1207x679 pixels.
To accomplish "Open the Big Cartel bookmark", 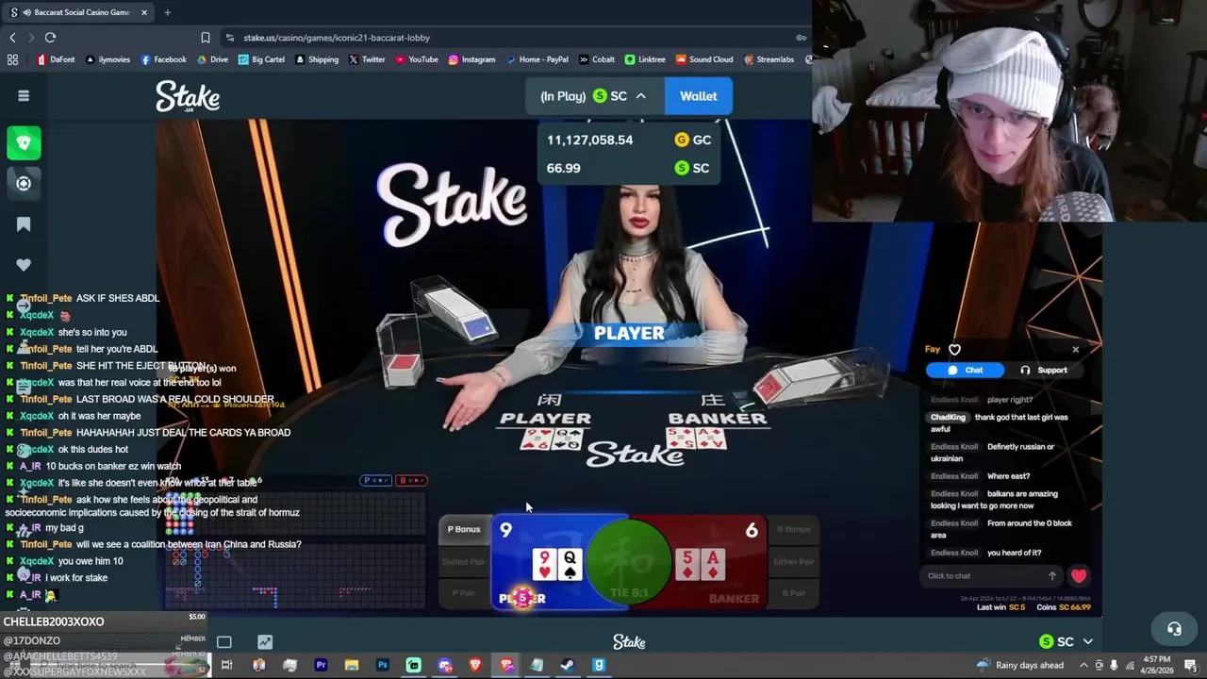I will point(261,59).
